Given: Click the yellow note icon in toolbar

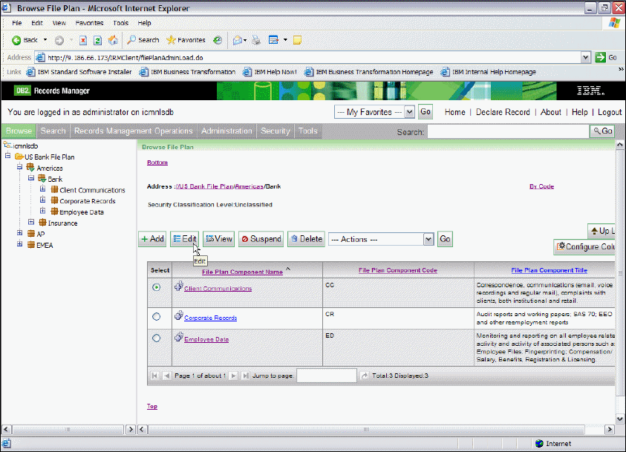Looking at the screenshot, I should (x=297, y=40).
